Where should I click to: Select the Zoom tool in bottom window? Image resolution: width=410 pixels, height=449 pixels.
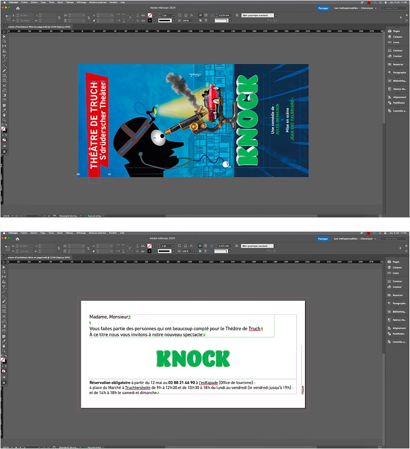(4, 350)
